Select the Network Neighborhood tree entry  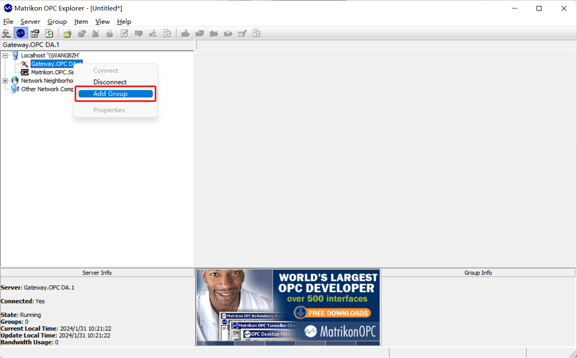click(47, 80)
